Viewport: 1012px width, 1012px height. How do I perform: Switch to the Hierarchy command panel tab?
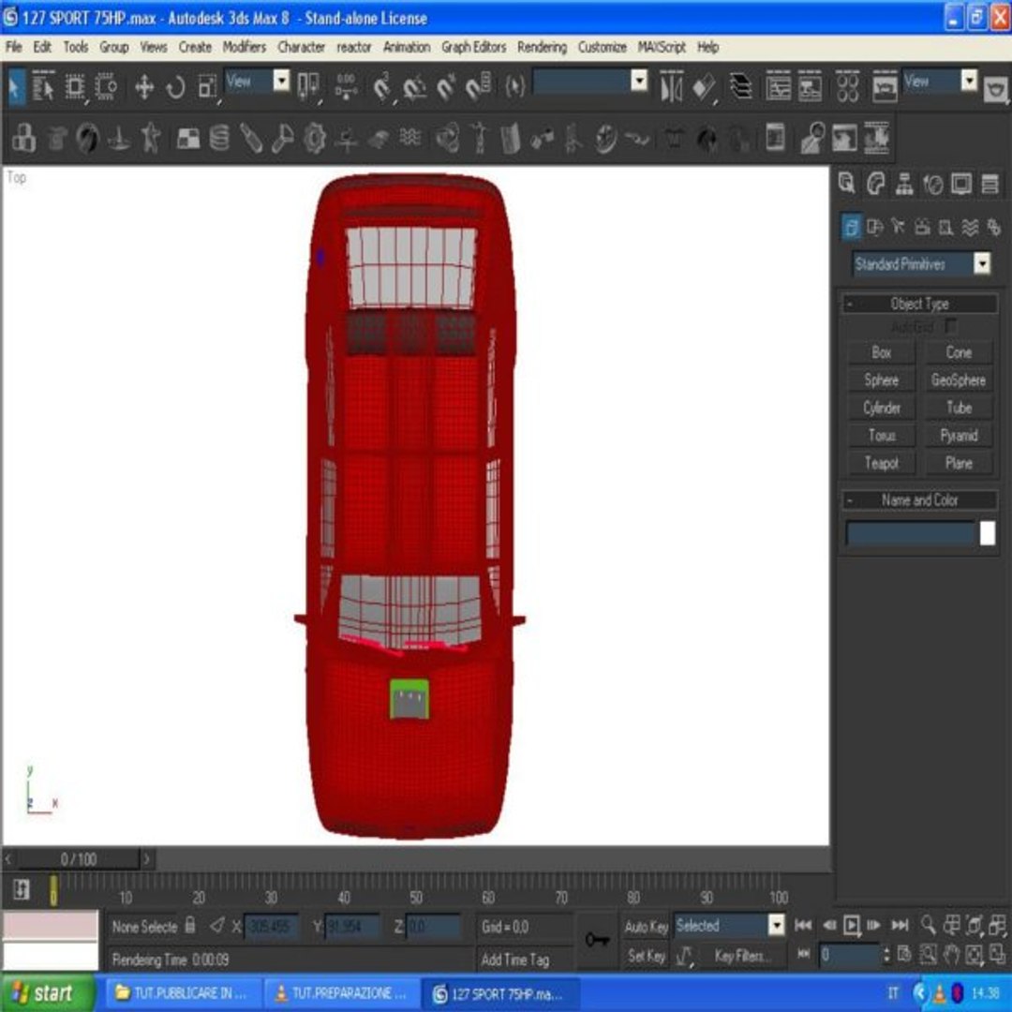click(x=904, y=185)
